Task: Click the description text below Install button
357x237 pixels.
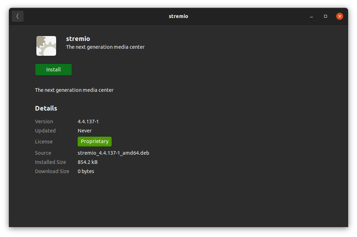Action: (x=74, y=90)
